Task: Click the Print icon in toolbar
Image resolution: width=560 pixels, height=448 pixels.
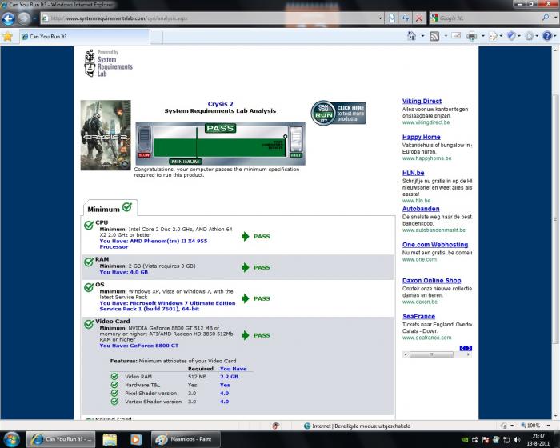Action: [472, 36]
